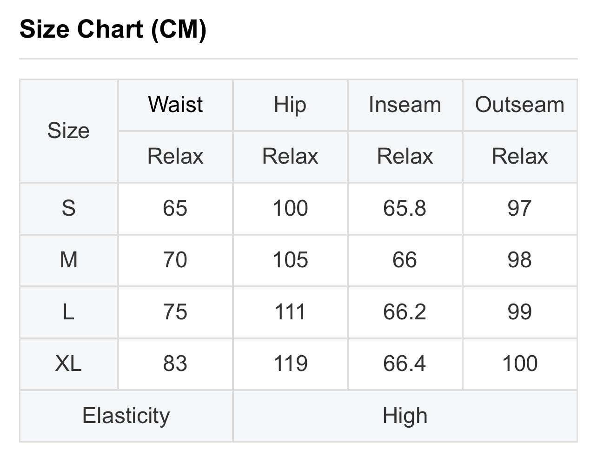Click waist value 65 for size S
This screenshot has height=450, width=597.
[175, 208]
